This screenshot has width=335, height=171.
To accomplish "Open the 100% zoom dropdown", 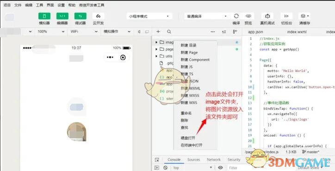I will (x=51, y=31).
